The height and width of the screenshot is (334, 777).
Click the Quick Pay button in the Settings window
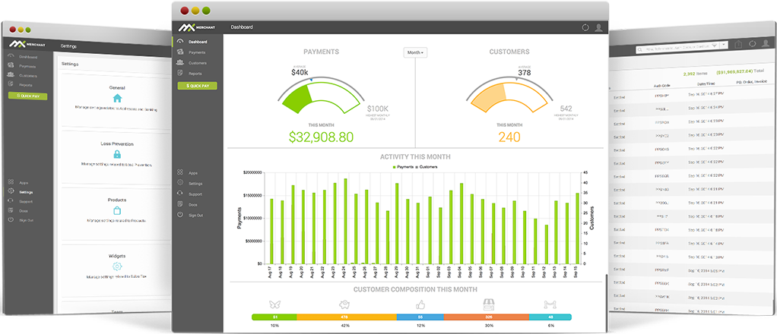point(27,96)
